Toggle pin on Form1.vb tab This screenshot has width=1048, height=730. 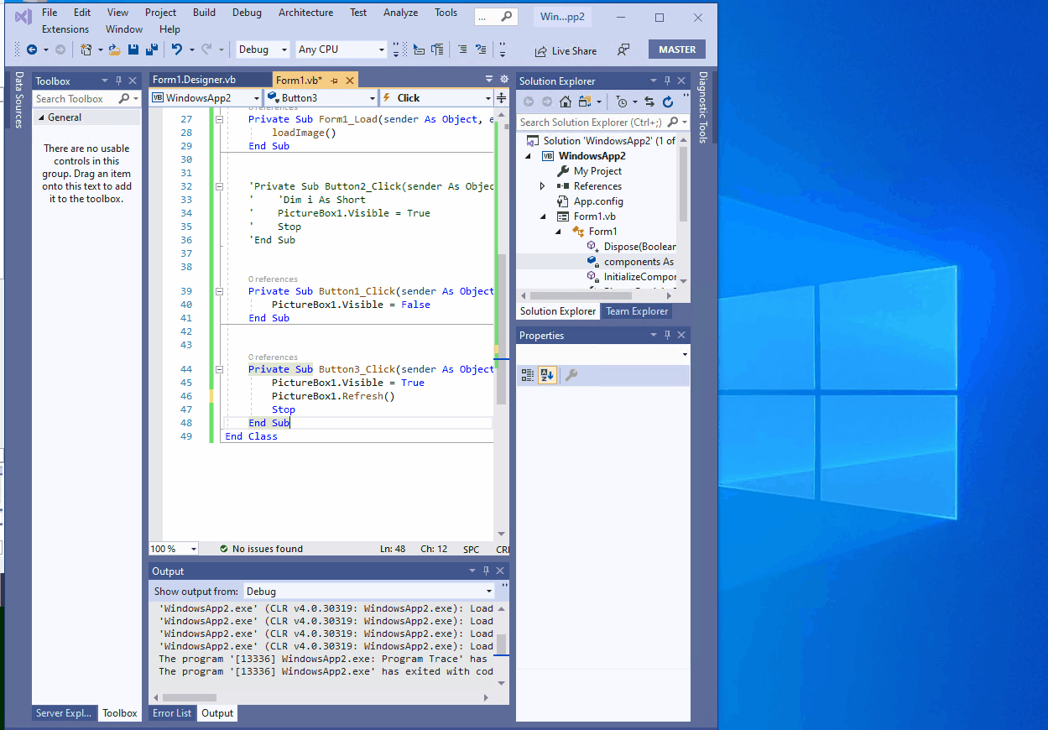point(334,81)
